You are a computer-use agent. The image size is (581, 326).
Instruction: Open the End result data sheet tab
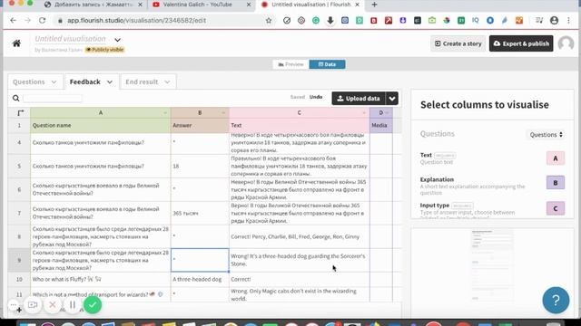pos(148,81)
